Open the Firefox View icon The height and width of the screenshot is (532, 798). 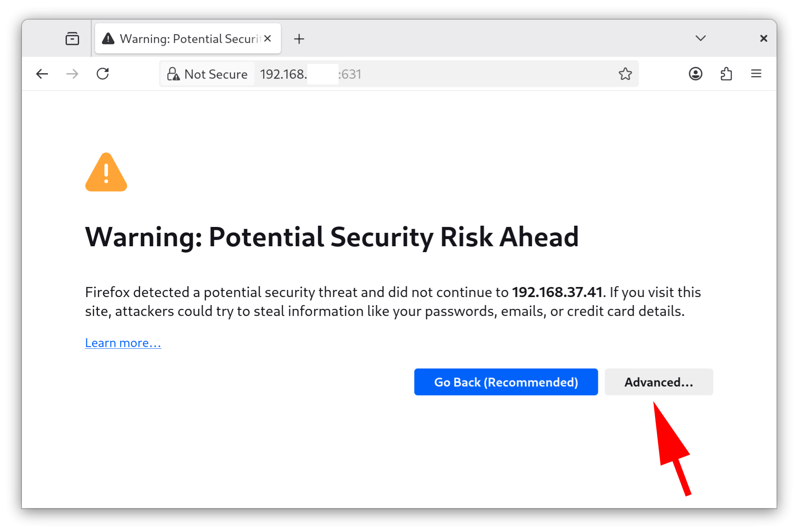point(72,39)
